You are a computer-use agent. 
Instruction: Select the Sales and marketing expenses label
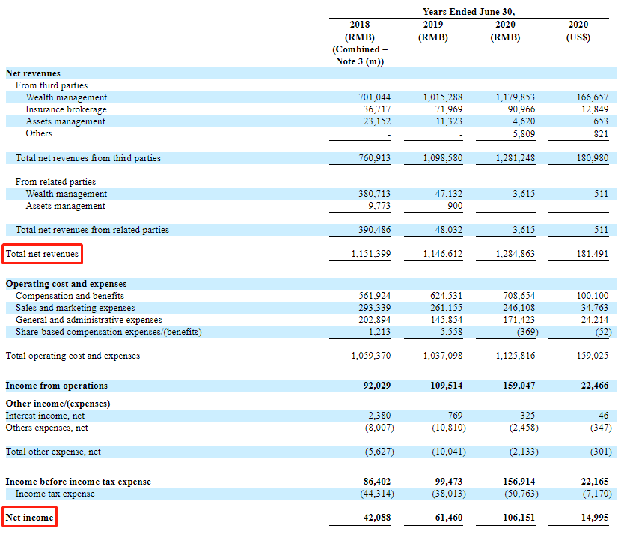point(75,308)
